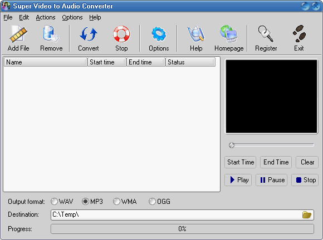This screenshot has height=240, width=323.
Task: Open the blue gear Options icon
Action: click(x=159, y=34)
